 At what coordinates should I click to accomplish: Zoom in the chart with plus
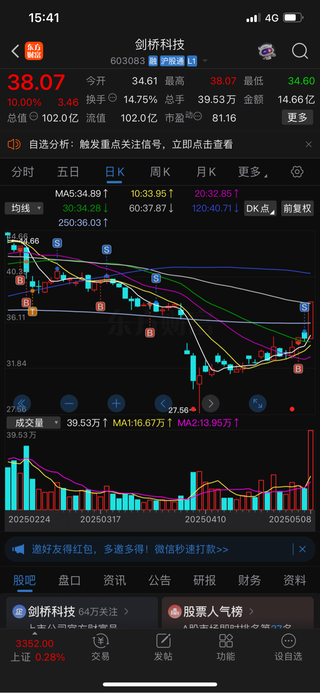pyautogui.click(x=116, y=403)
